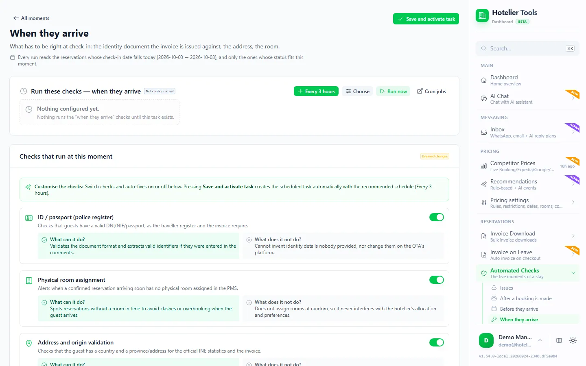Click the Run now button
This screenshot has width=586, height=366.
click(x=393, y=91)
